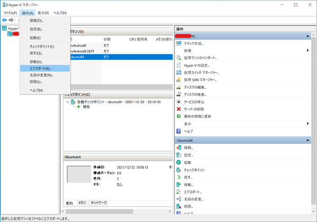Collapse the automatic checkpoint tree node
The image size is (317, 222).
68,102
